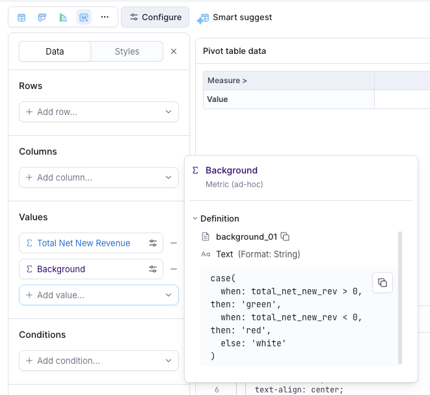Open the Add value dropdown
The width and height of the screenshot is (430, 395).
point(99,295)
